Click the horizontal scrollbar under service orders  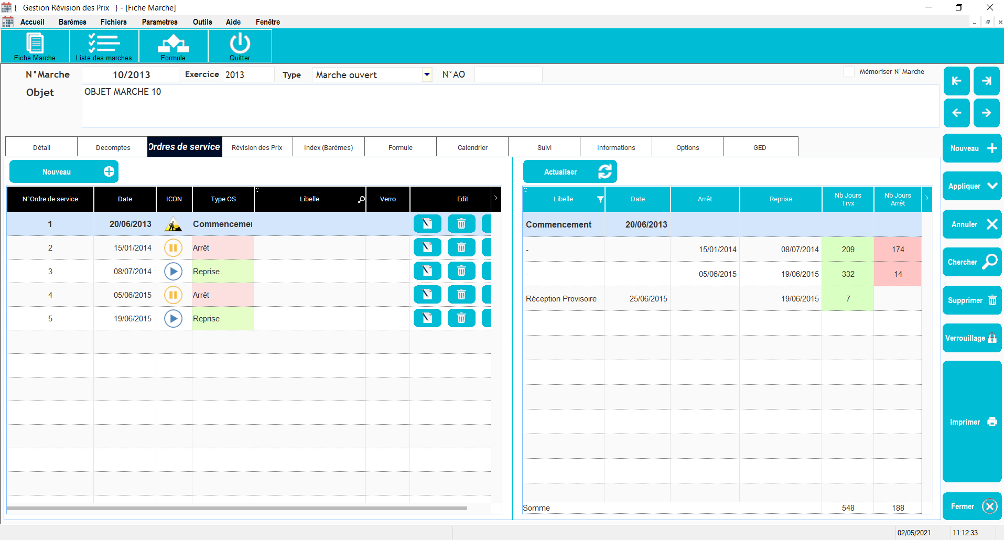236,508
